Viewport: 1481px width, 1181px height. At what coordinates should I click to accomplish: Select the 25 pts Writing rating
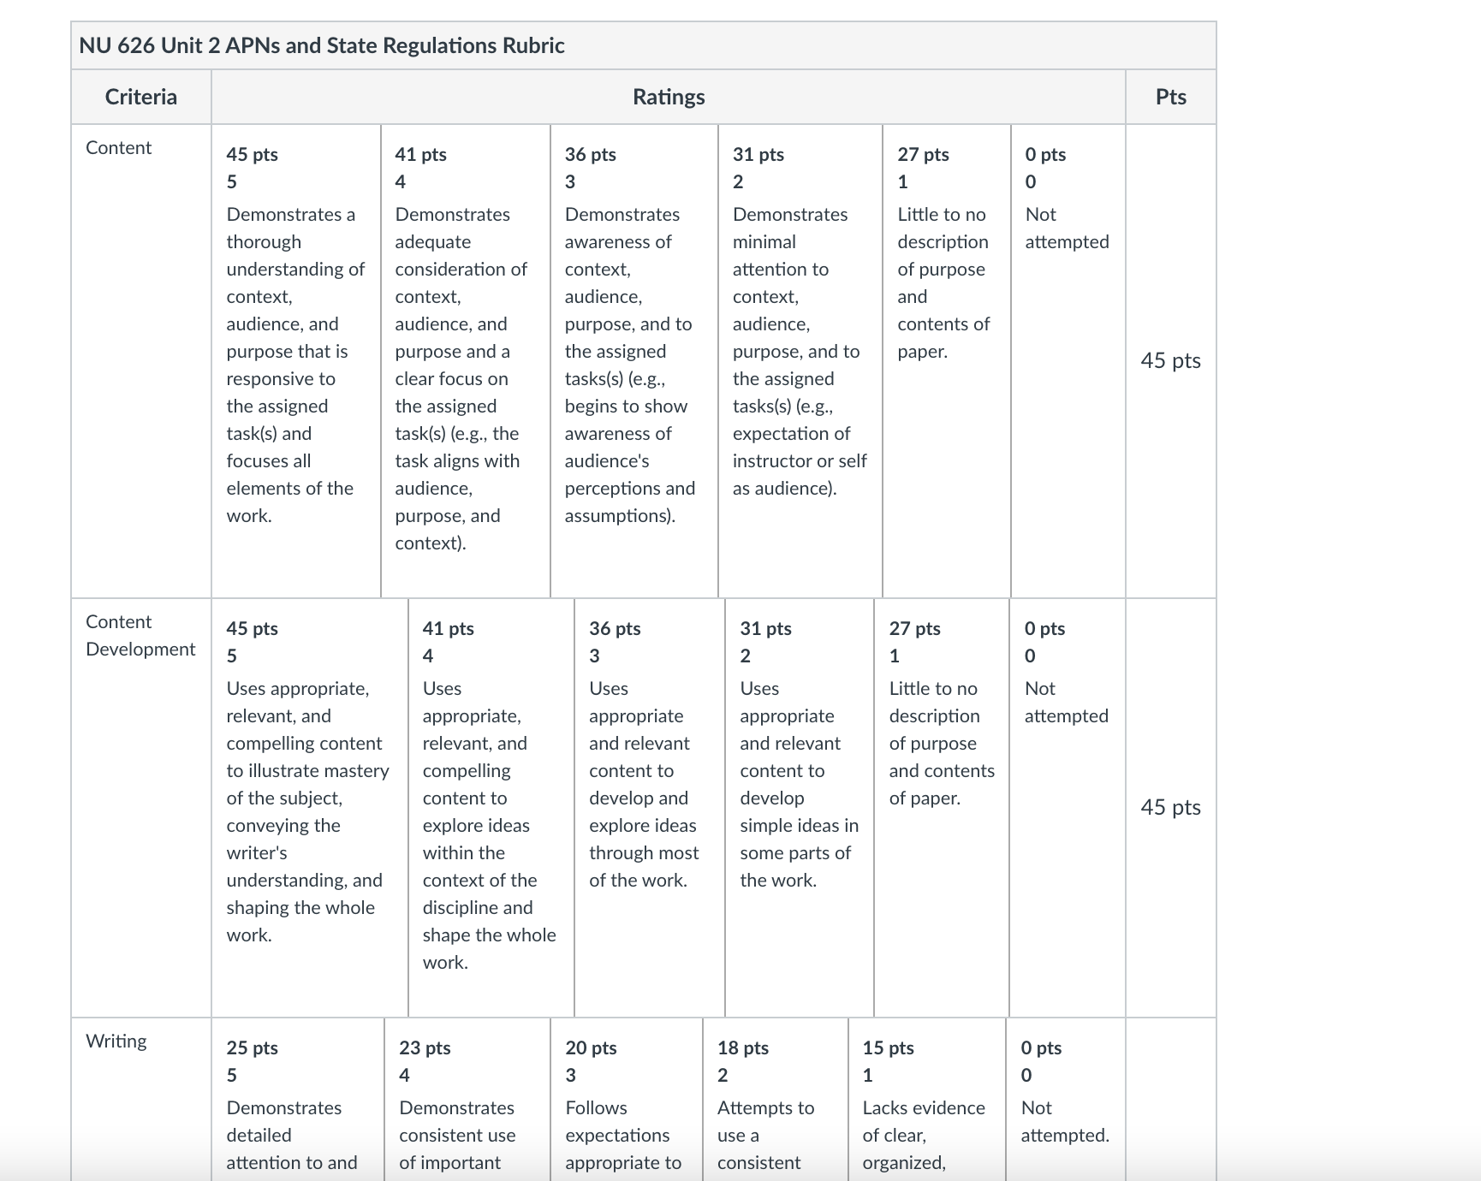pos(298,1100)
